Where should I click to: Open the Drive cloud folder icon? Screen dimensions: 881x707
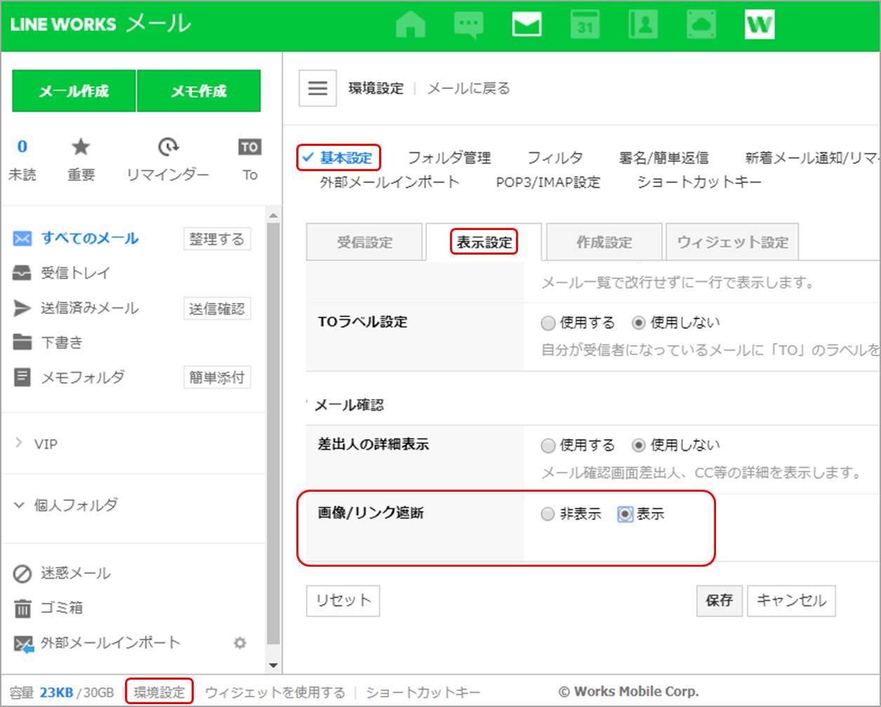(701, 25)
